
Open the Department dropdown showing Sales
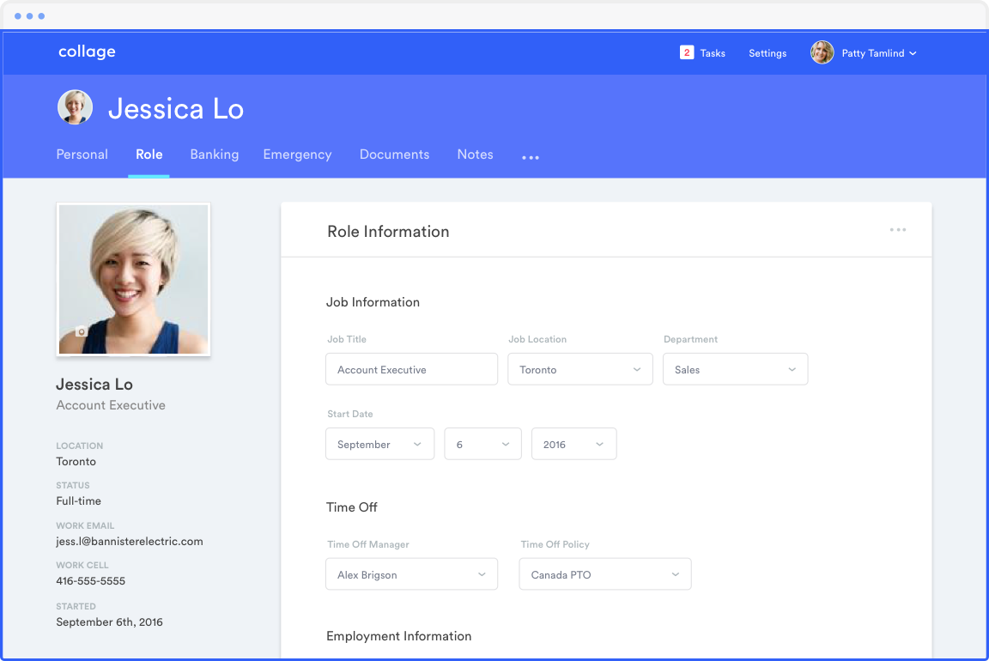point(735,369)
